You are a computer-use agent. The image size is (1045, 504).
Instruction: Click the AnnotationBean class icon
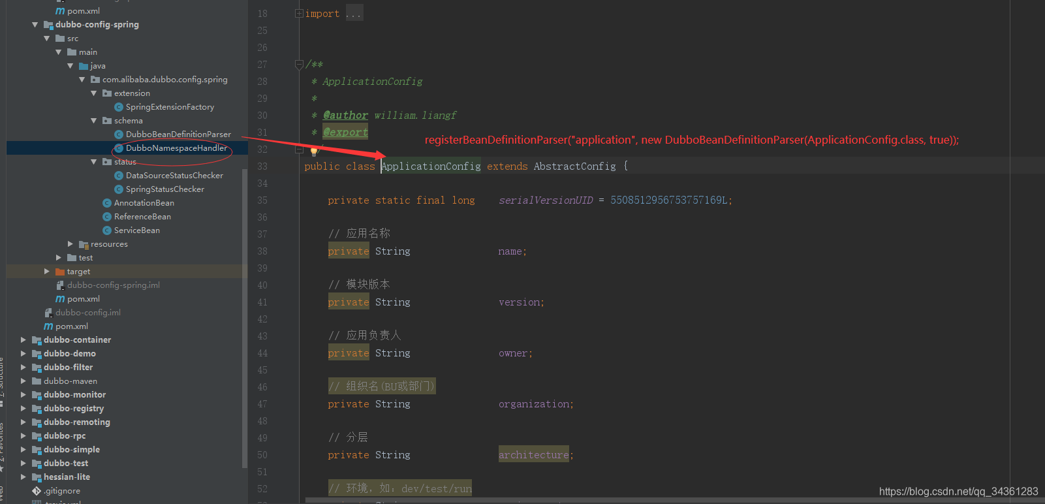107,203
